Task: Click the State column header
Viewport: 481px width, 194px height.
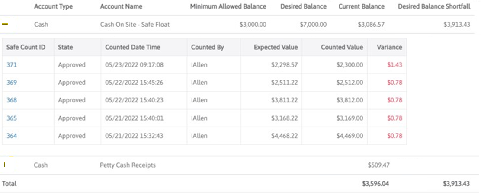Action: 65,47
